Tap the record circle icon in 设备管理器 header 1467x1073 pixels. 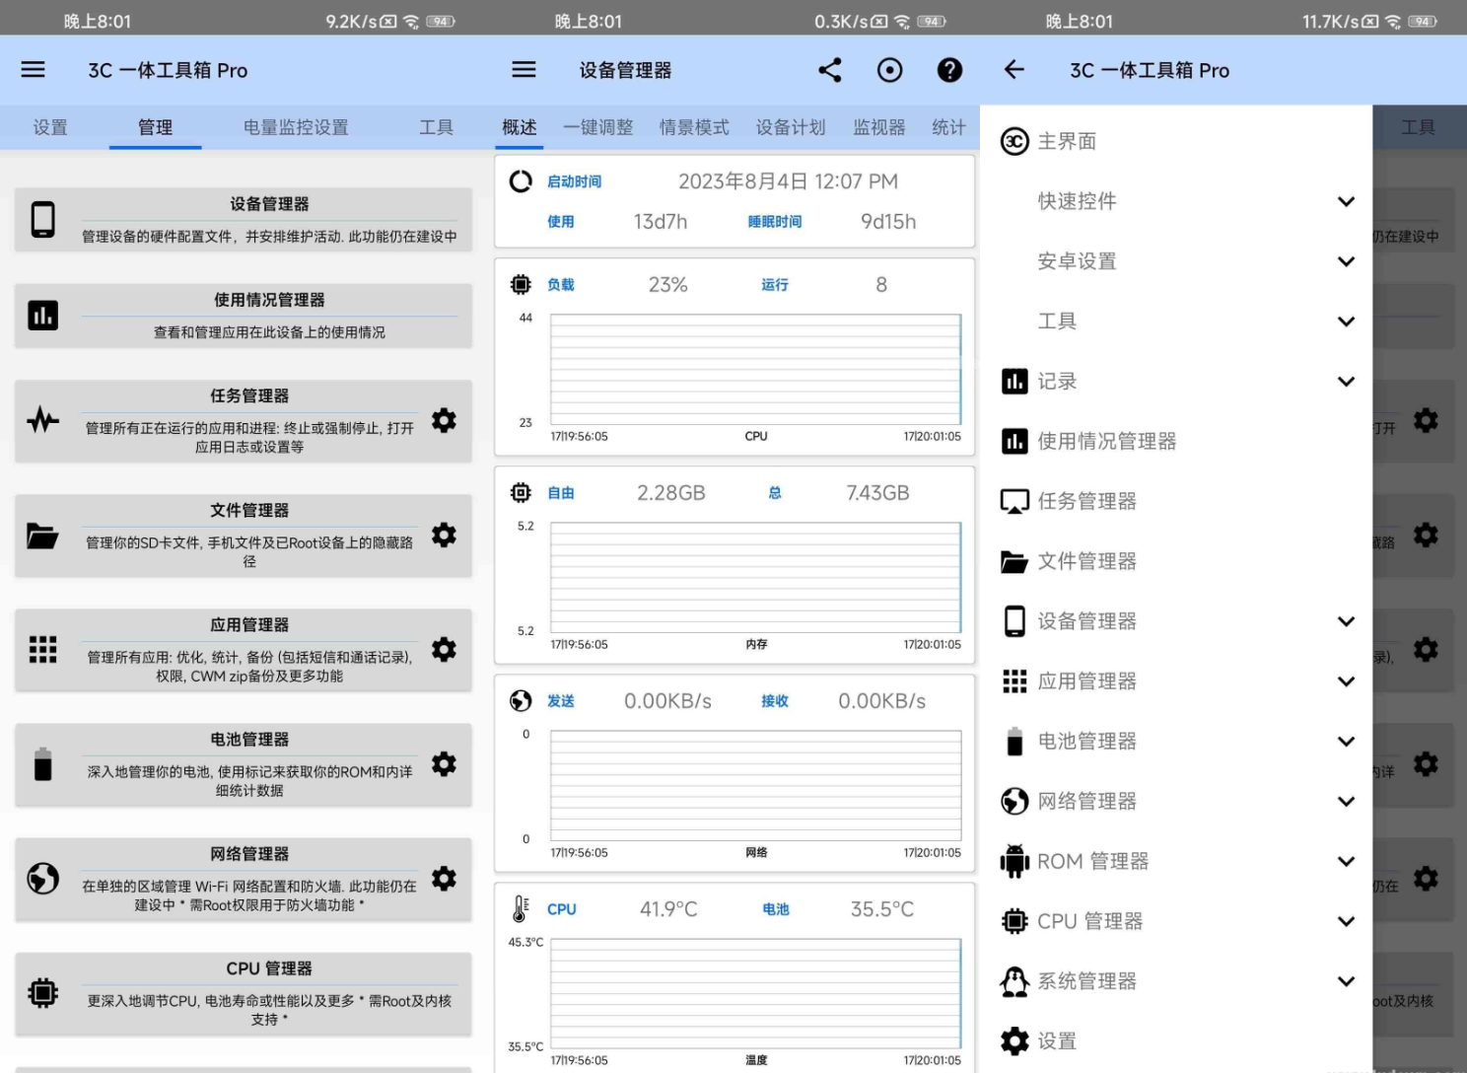889,70
